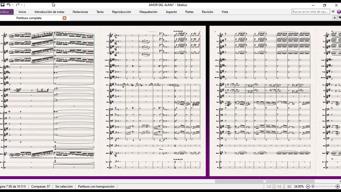Select single pages vertical view icon

[284, 186]
